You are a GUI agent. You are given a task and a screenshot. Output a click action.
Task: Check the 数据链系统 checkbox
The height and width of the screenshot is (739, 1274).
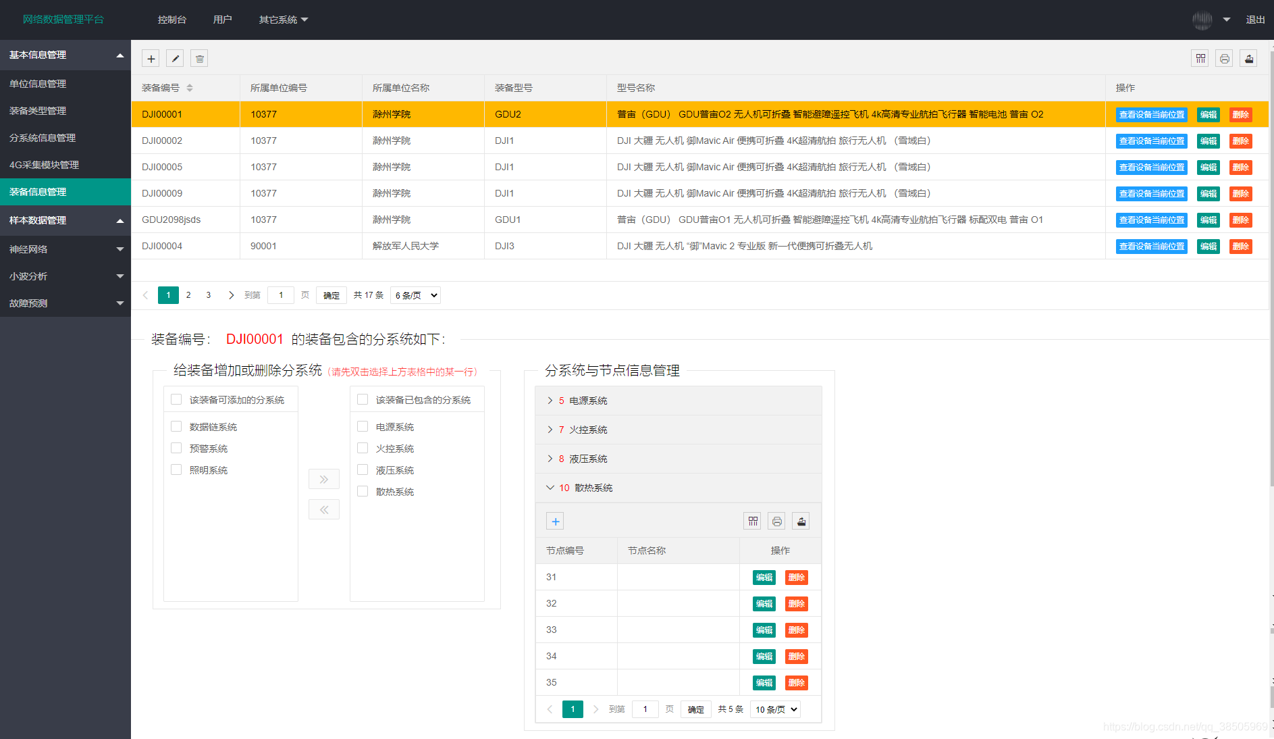click(x=176, y=426)
